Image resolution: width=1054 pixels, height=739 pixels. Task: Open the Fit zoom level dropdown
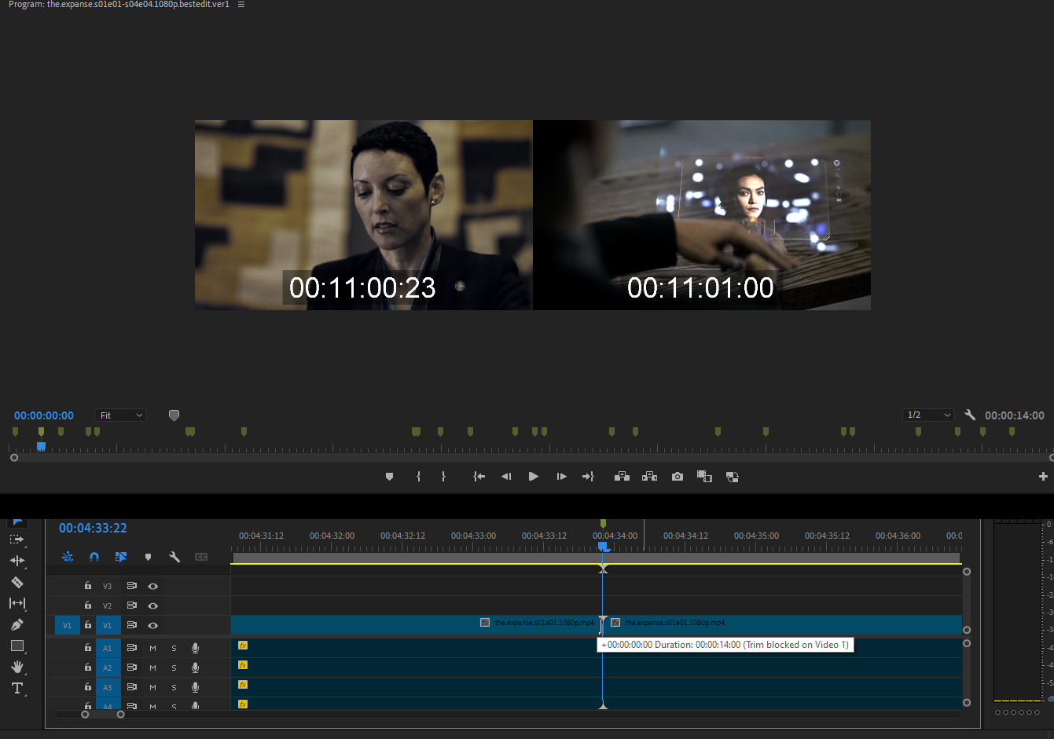121,415
